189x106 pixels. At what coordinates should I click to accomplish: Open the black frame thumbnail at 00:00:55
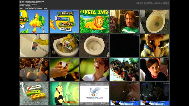point(125,45)
